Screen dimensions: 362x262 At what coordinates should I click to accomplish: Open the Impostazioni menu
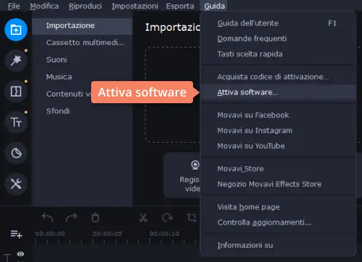click(135, 6)
